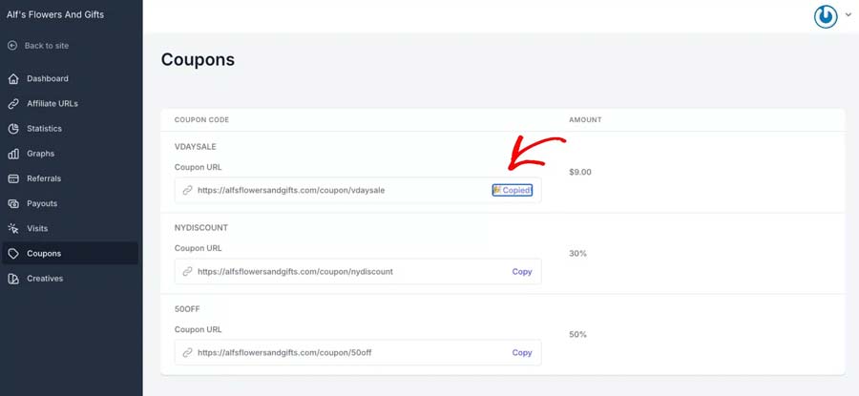Open the Statistics section
Viewport: 859px width, 396px height.
pos(70,129)
